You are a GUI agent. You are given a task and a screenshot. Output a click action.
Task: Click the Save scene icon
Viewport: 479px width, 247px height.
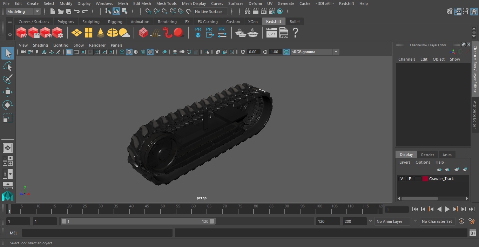pos(69,12)
